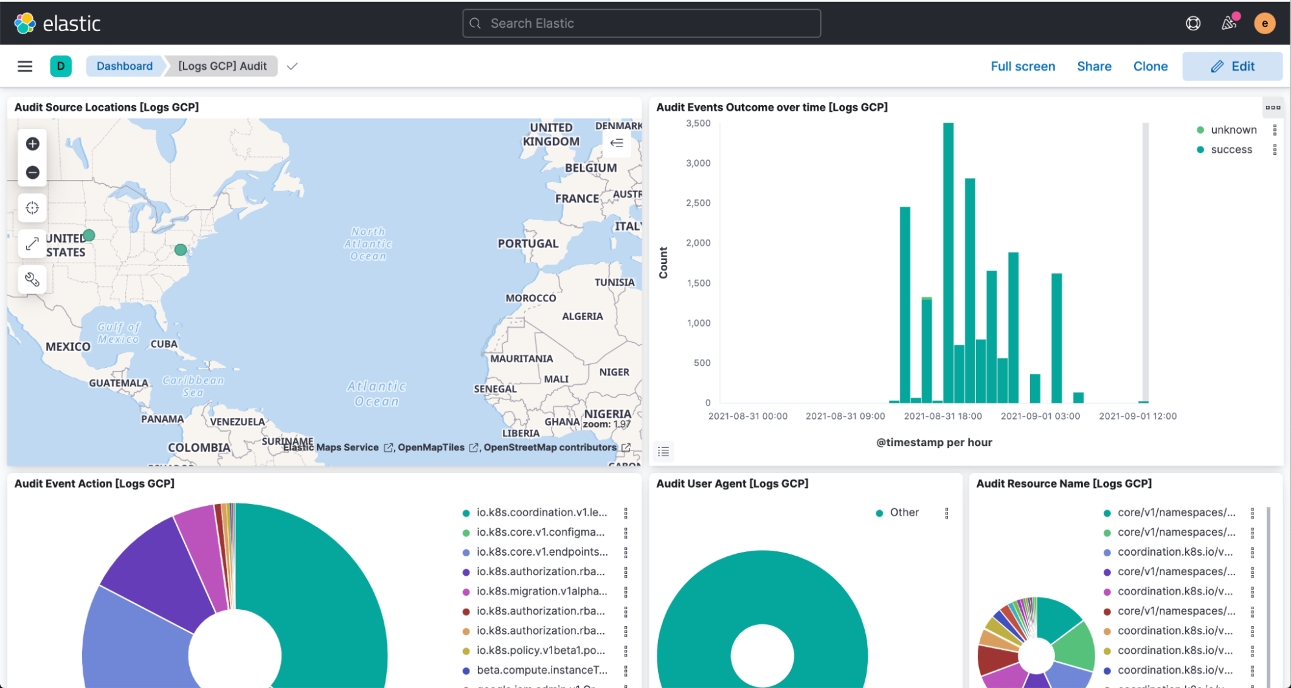The width and height of the screenshot is (1291, 688).
Task: Click the zoom out control on the map
Action: (32, 172)
